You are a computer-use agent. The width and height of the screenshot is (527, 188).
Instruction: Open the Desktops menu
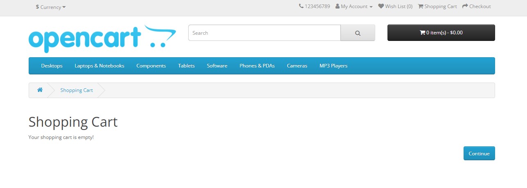[x=52, y=66]
